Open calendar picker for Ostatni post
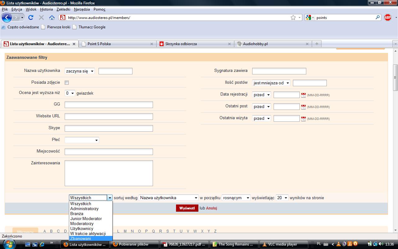The width and height of the screenshot is (398, 249). [303, 107]
